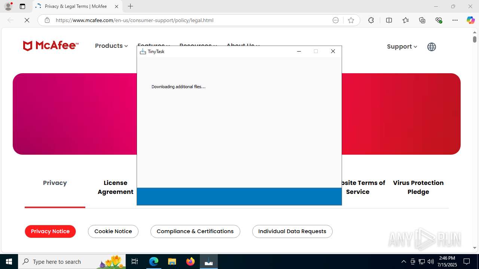Minimize the TinyTask window
This screenshot has width=479, height=269.
299,51
